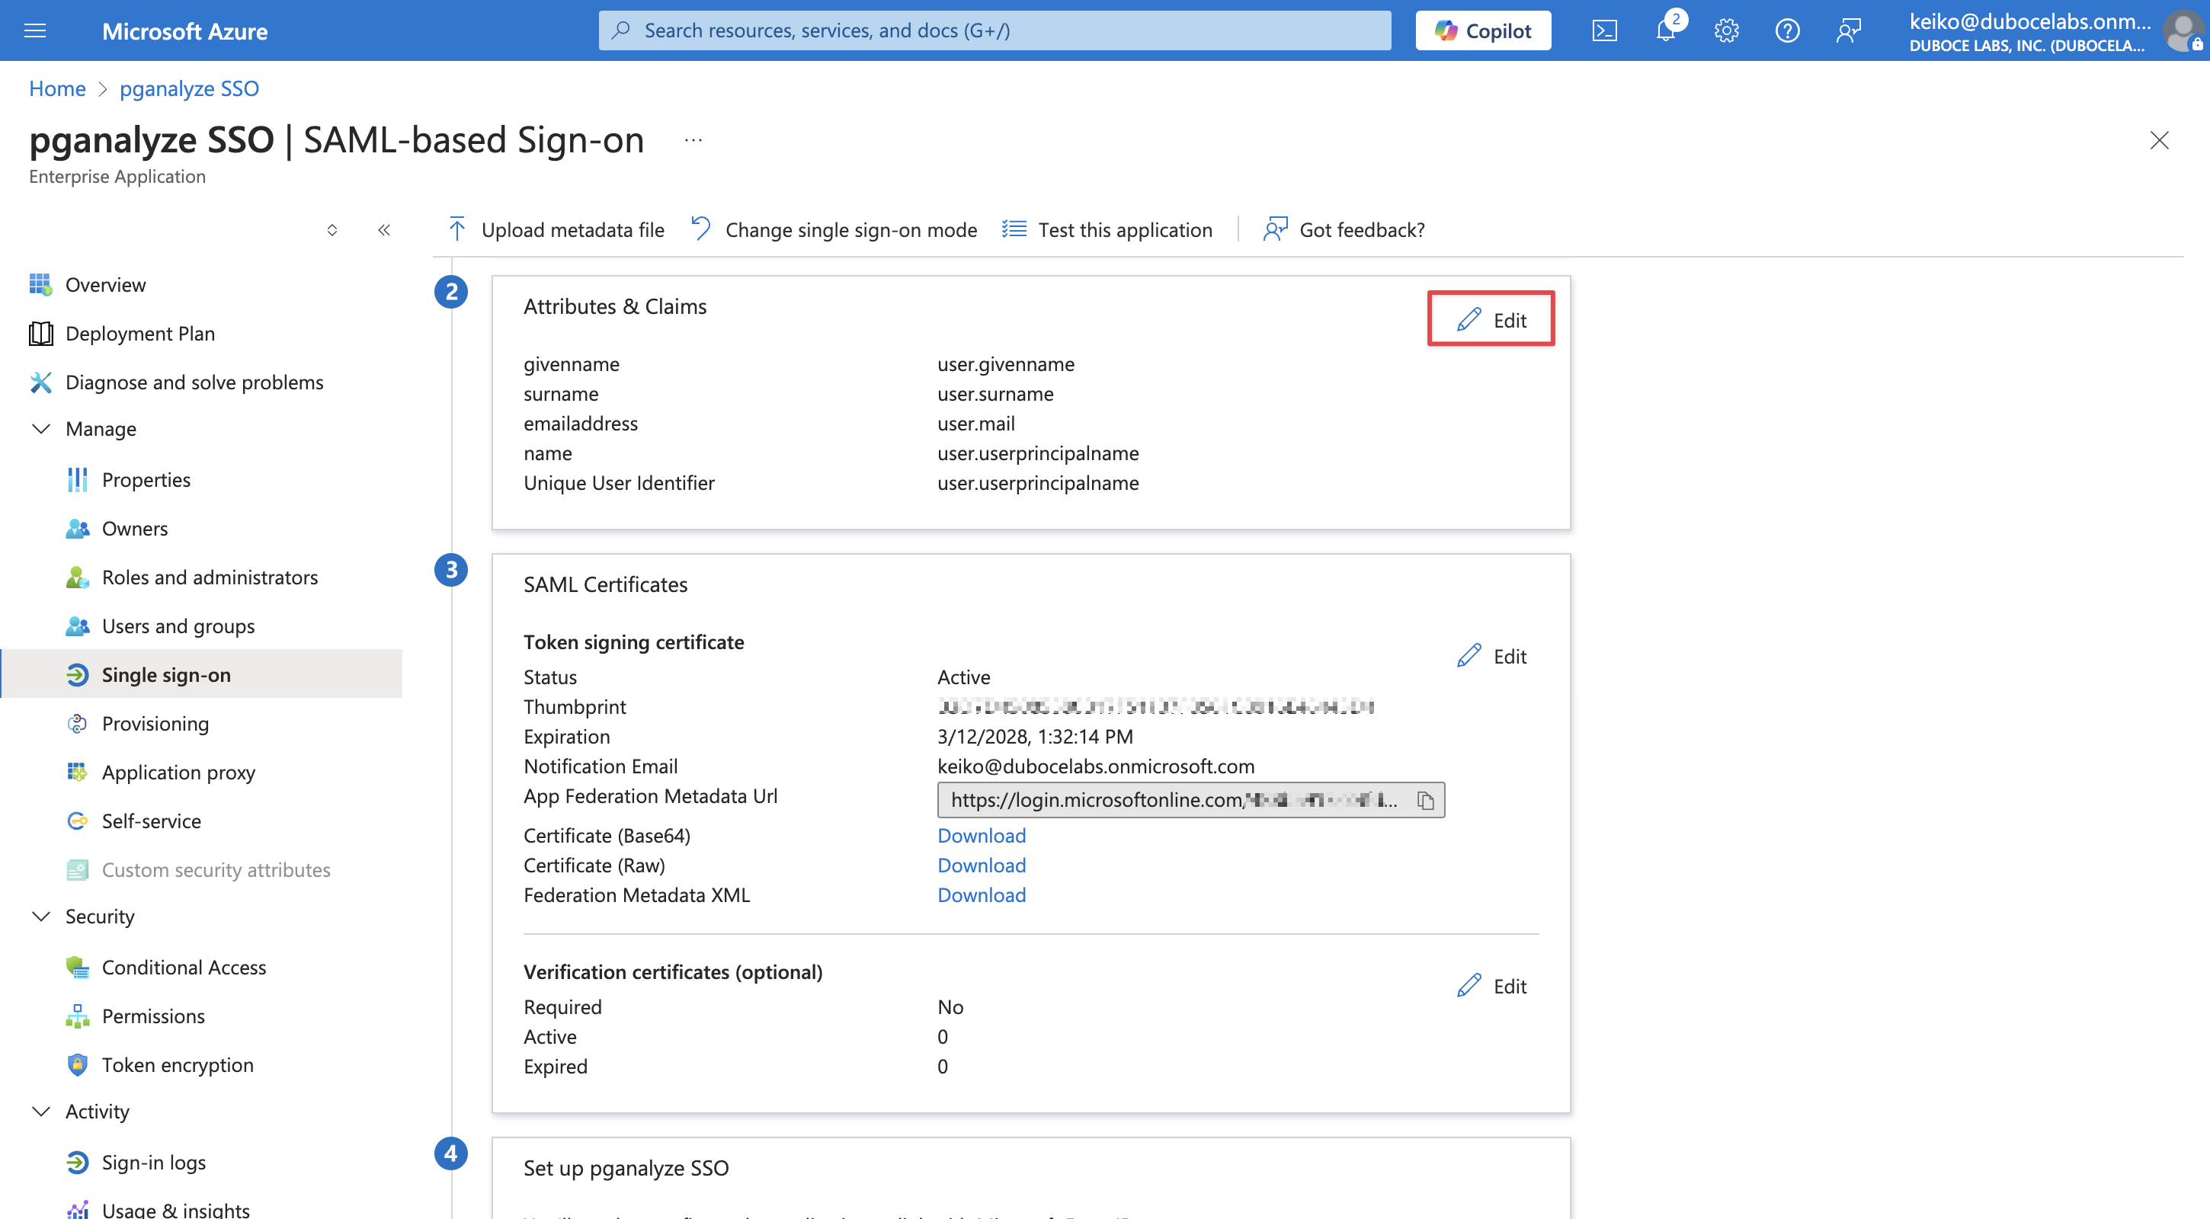The height and width of the screenshot is (1219, 2210).
Task: Copy the App Federation Metadata Url
Action: click(1426, 801)
